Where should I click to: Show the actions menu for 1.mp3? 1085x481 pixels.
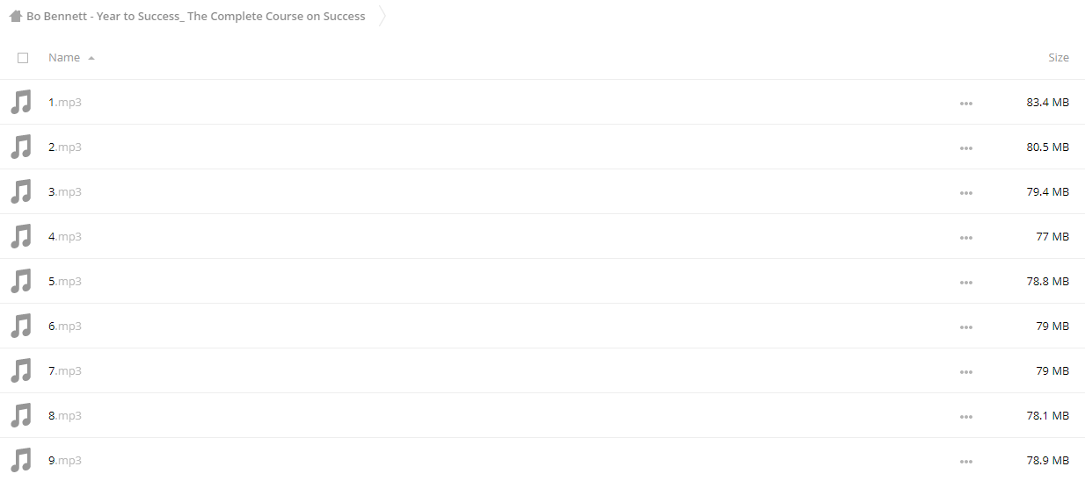pos(966,104)
